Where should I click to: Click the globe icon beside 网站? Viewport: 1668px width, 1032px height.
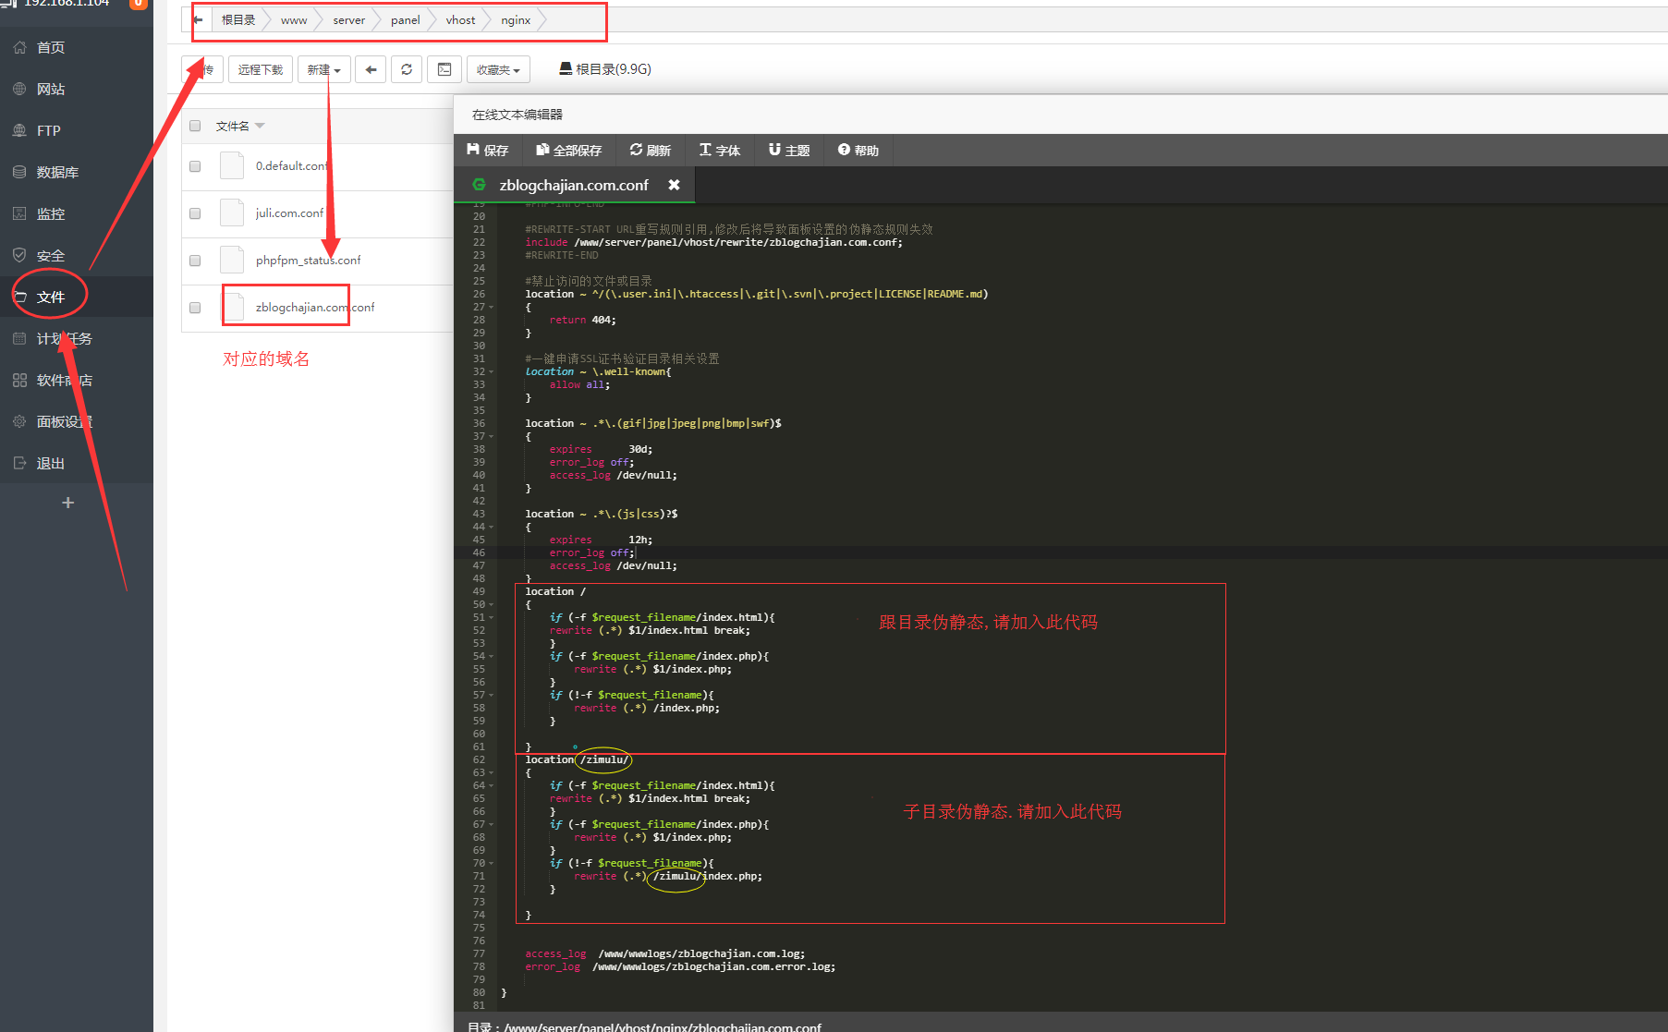pos(19,89)
